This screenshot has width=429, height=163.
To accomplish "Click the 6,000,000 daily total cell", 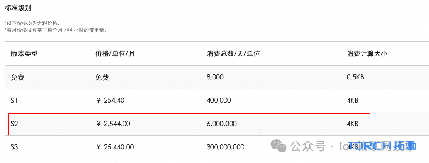I will (x=222, y=124).
